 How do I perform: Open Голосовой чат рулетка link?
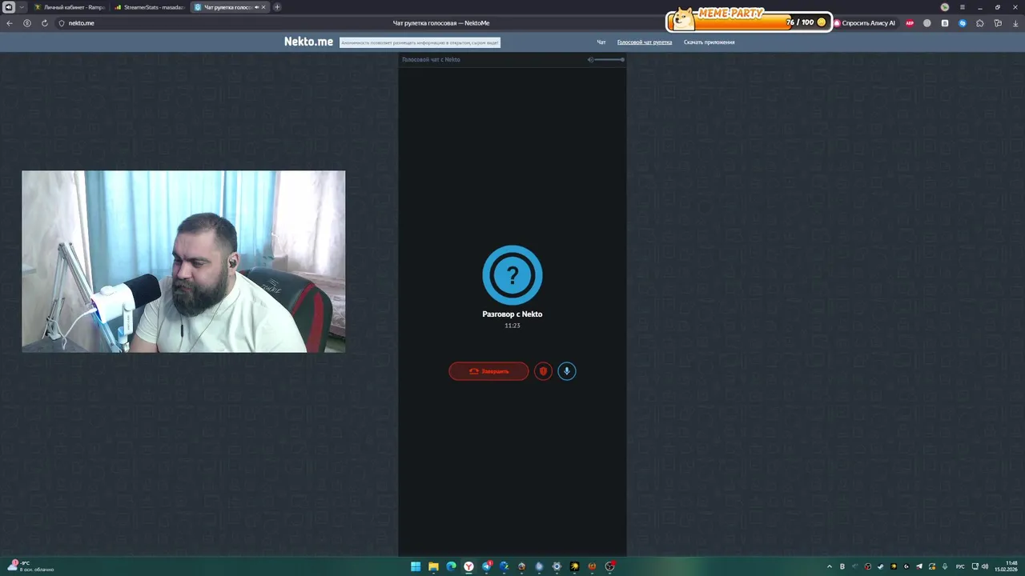click(x=645, y=42)
